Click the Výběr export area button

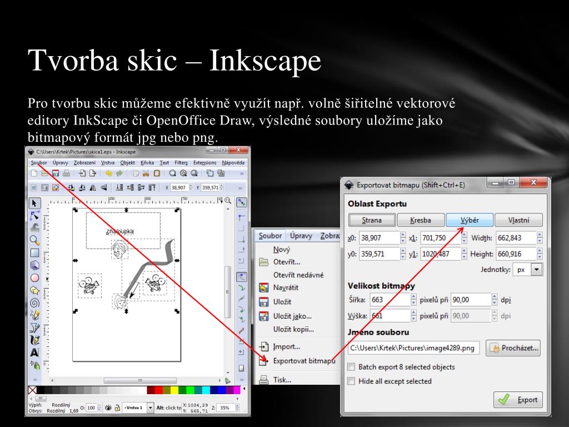coord(470,220)
